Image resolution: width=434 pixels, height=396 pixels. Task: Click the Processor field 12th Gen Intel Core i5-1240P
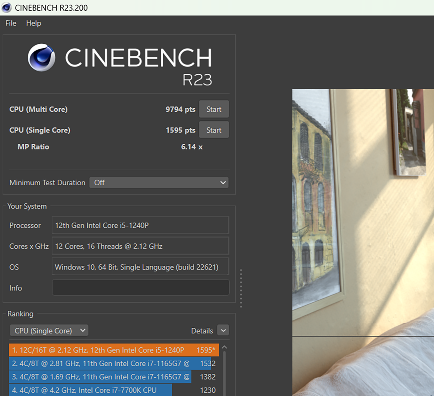pyautogui.click(x=140, y=225)
